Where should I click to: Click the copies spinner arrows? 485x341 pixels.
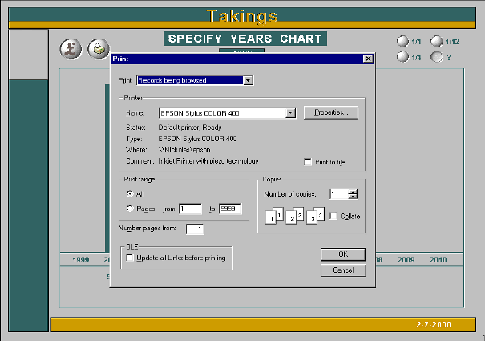coord(353,194)
